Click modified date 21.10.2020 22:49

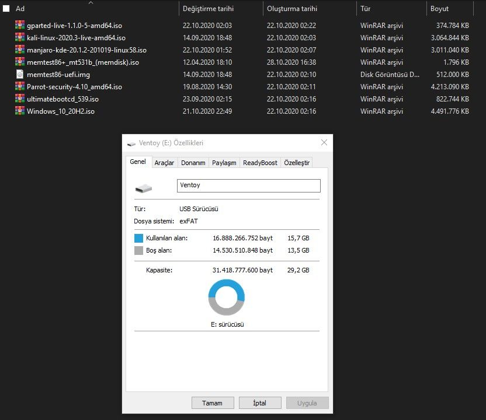[x=207, y=111]
